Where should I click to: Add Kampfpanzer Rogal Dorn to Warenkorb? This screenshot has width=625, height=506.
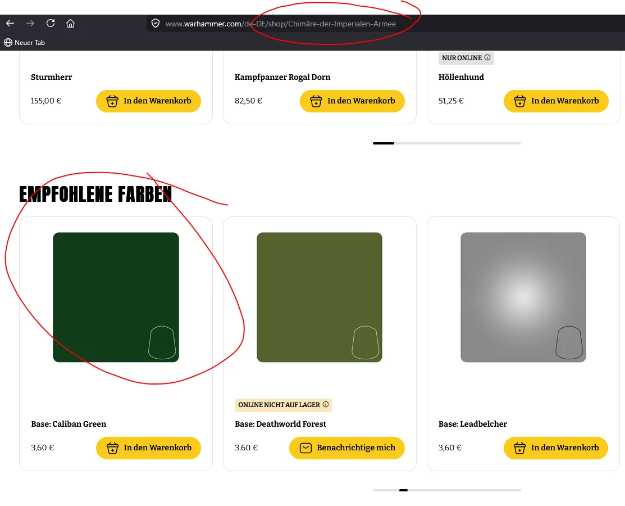(352, 101)
